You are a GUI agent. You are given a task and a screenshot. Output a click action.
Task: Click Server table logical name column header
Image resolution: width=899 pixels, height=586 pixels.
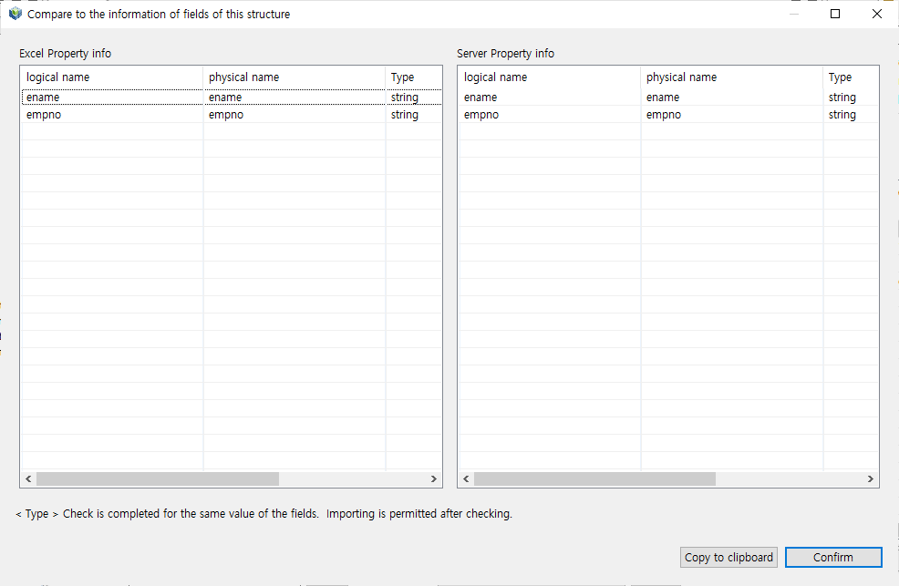(x=549, y=77)
